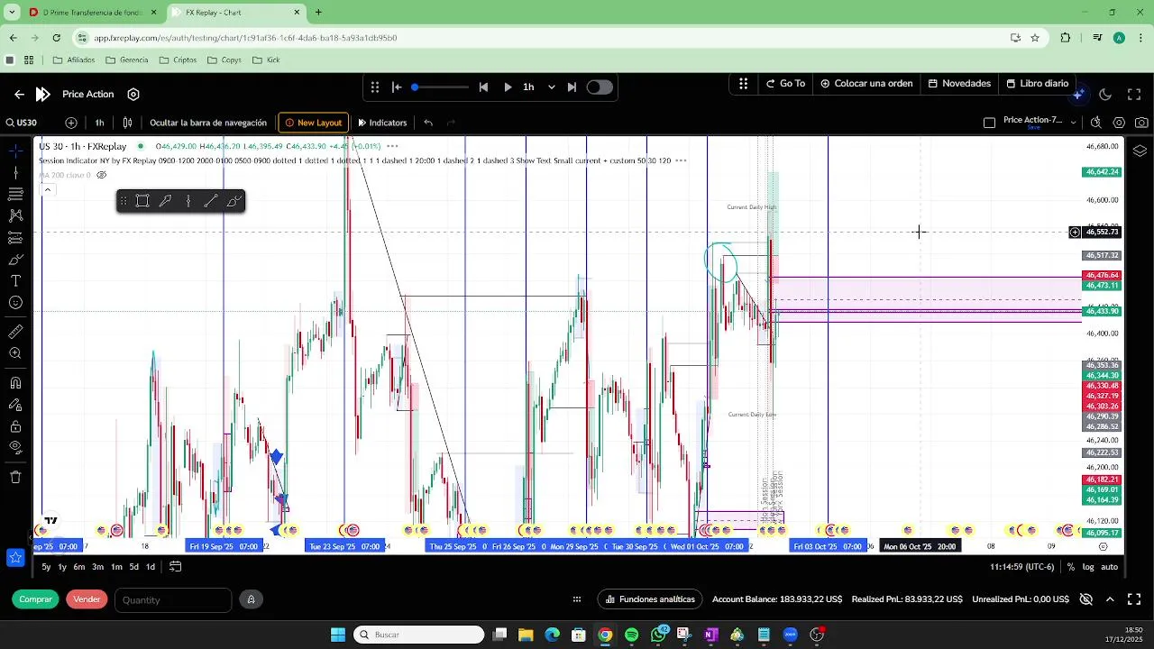Viewport: 1154px width, 649px height.
Task: Click the red Vender button
Action: pos(87,599)
